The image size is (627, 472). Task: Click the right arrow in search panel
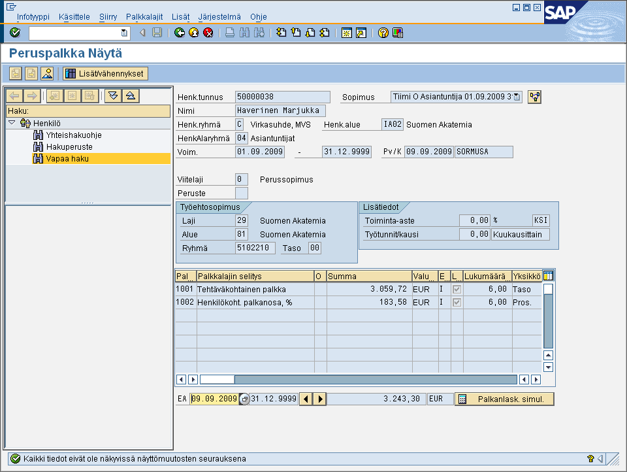click(31, 95)
